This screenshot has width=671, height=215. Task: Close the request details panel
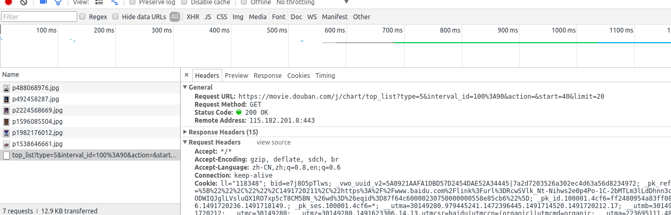(x=187, y=75)
